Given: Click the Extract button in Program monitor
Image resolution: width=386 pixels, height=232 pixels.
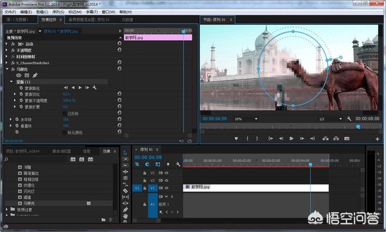Looking at the screenshot, I should tap(336, 139).
